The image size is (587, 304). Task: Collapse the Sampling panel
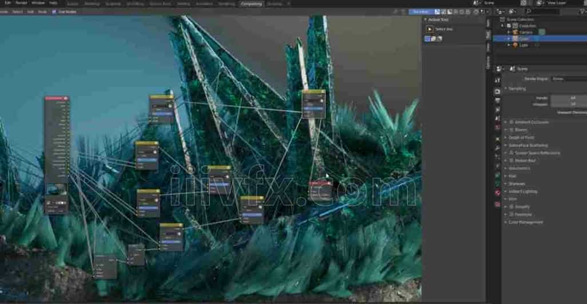[x=517, y=89]
